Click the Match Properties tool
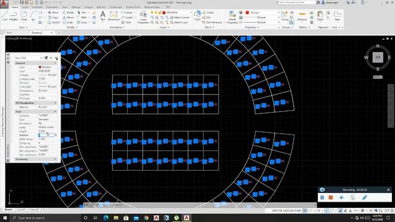The image size is (395, 222). 232,17
